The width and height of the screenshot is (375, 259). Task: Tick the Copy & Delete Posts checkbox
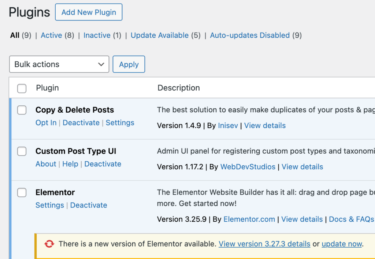click(22, 110)
